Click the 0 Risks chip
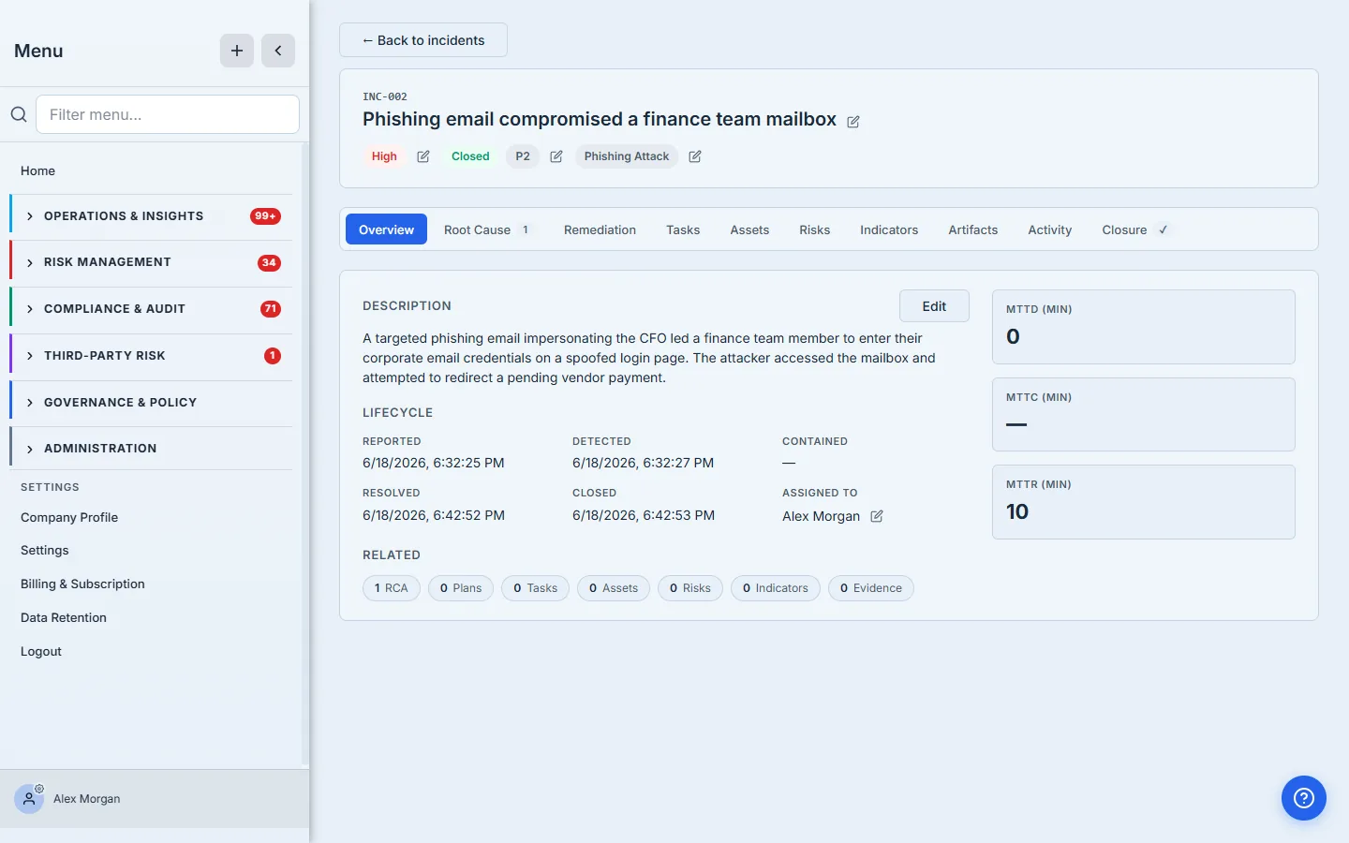The width and height of the screenshot is (1349, 843). tap(690, 588)
